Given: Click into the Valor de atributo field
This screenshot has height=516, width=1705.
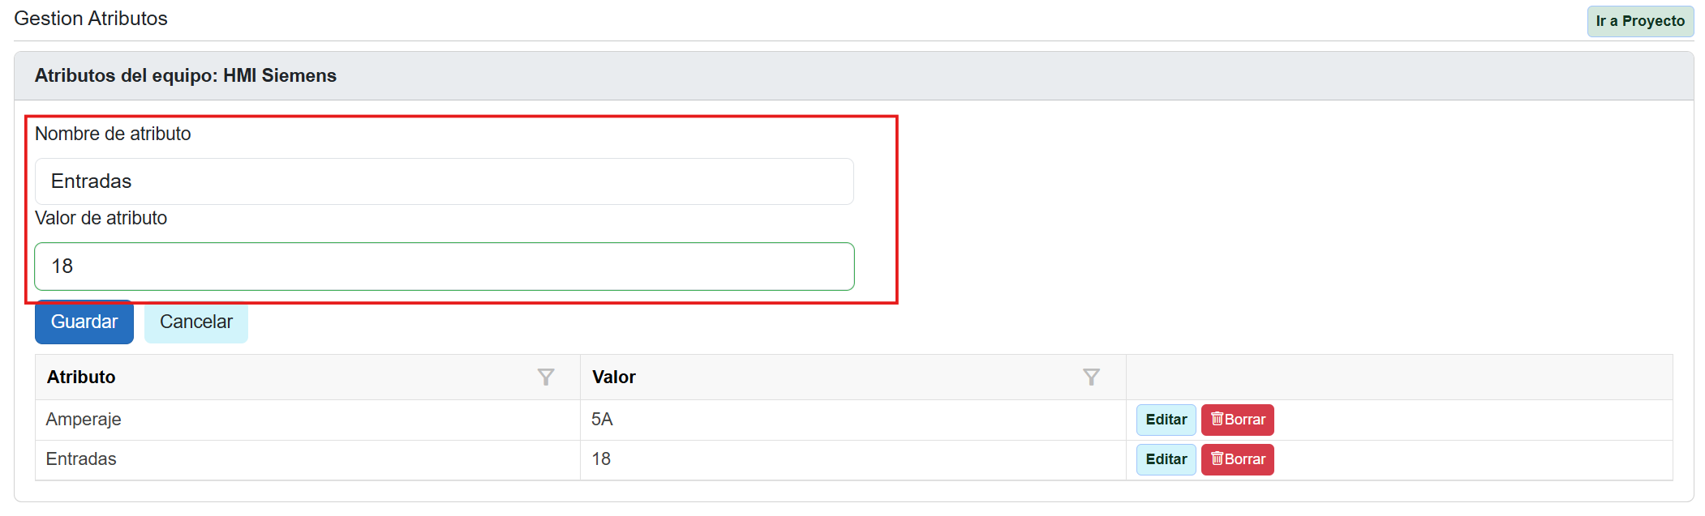Looking at the screenshot, I should pos(444,267).
